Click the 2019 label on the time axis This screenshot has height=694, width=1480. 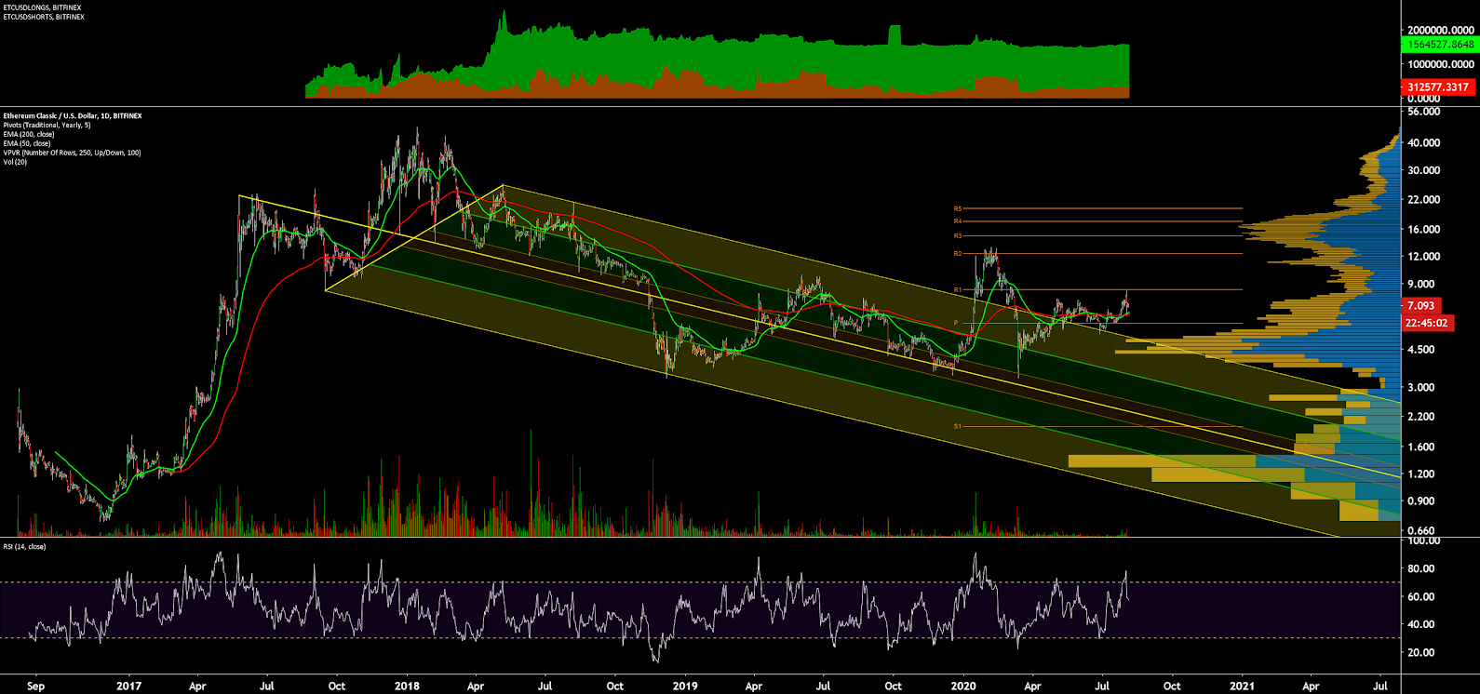pos(685,686)
